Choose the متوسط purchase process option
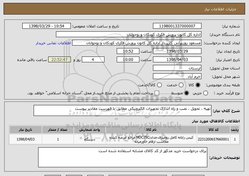This screenshot has height=176, width=249. pos(187,93)
